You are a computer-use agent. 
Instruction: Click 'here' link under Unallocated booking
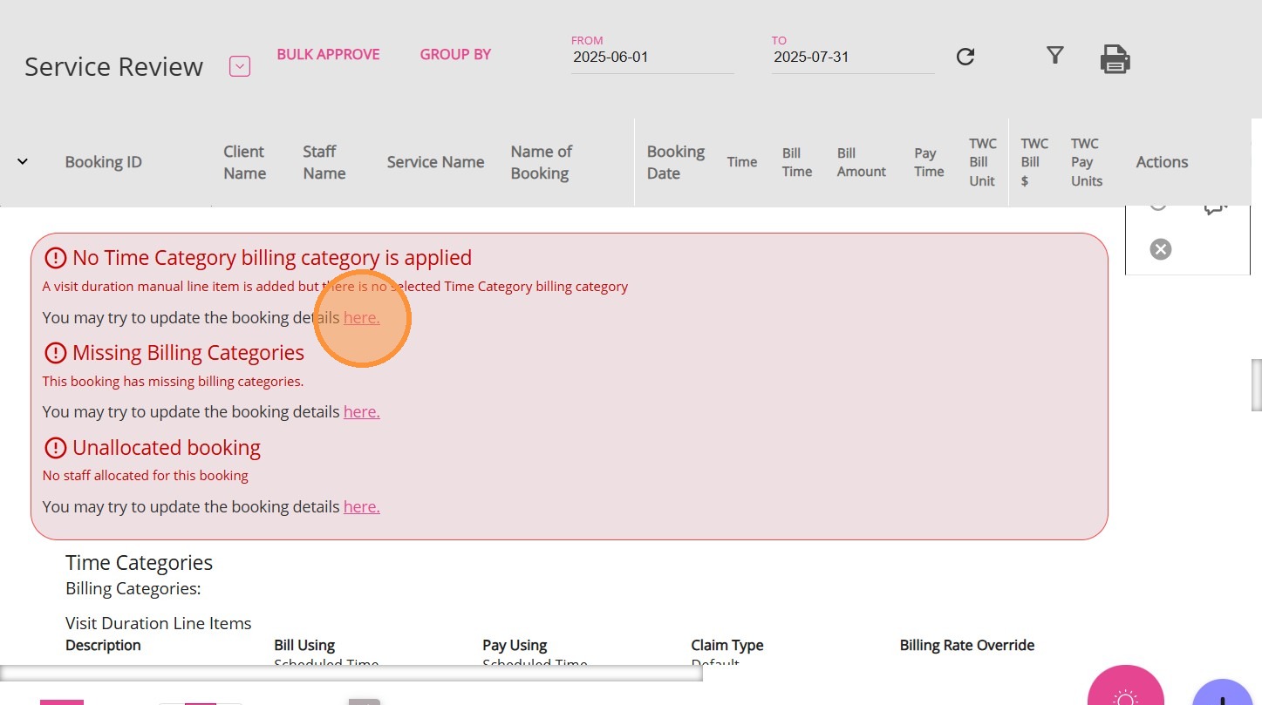(361, 507)
